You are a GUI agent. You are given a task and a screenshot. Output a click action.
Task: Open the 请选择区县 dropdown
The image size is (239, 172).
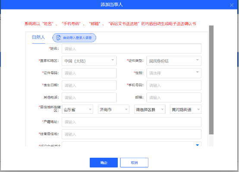(x=150, y=109)
